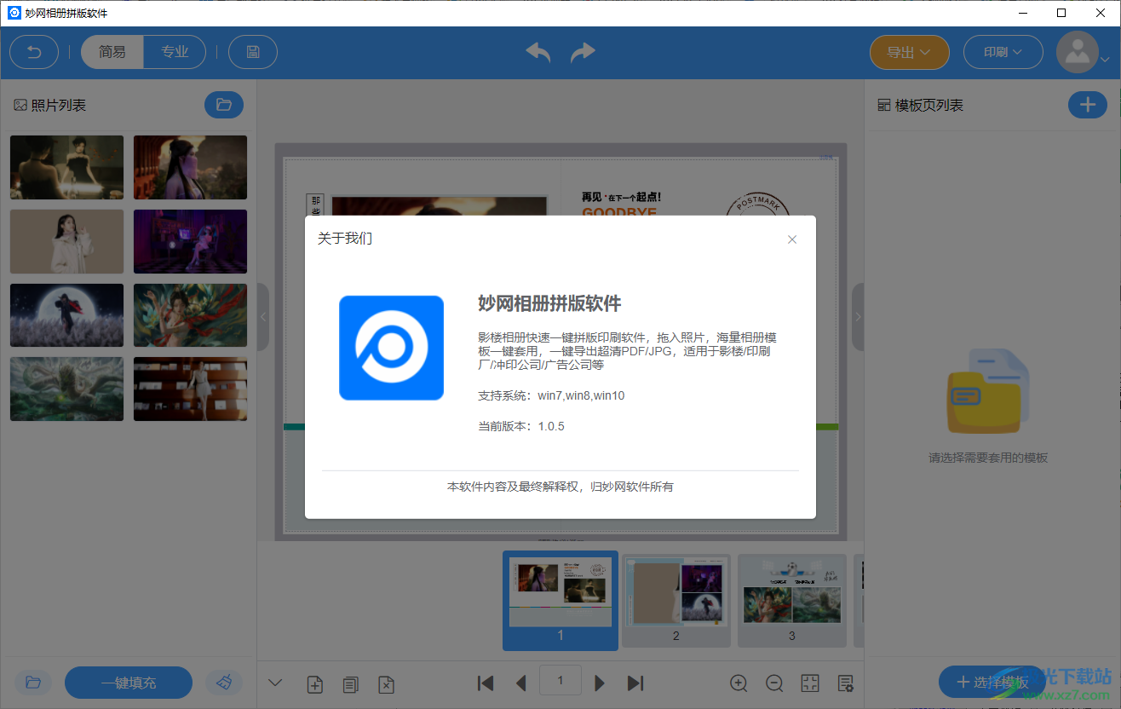Click 一键填充 auto-fill button
The width and height of the screenshot is (1121, 709).
tap(129, 683)
